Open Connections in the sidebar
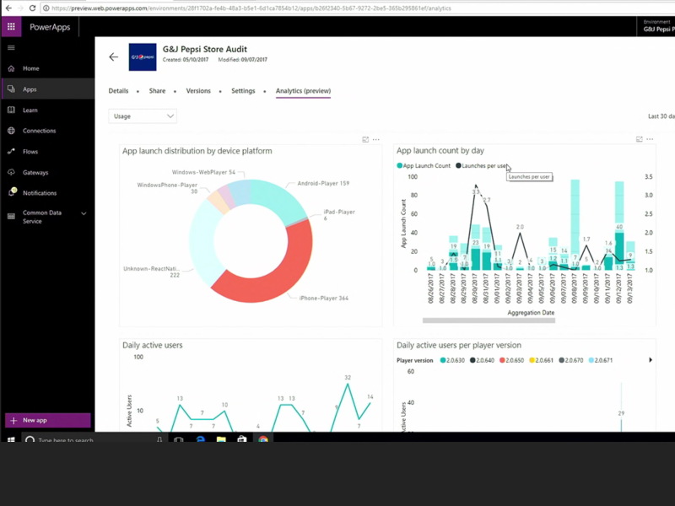Image resolution: width=675 pixels, height=506 pixels. 39,131
